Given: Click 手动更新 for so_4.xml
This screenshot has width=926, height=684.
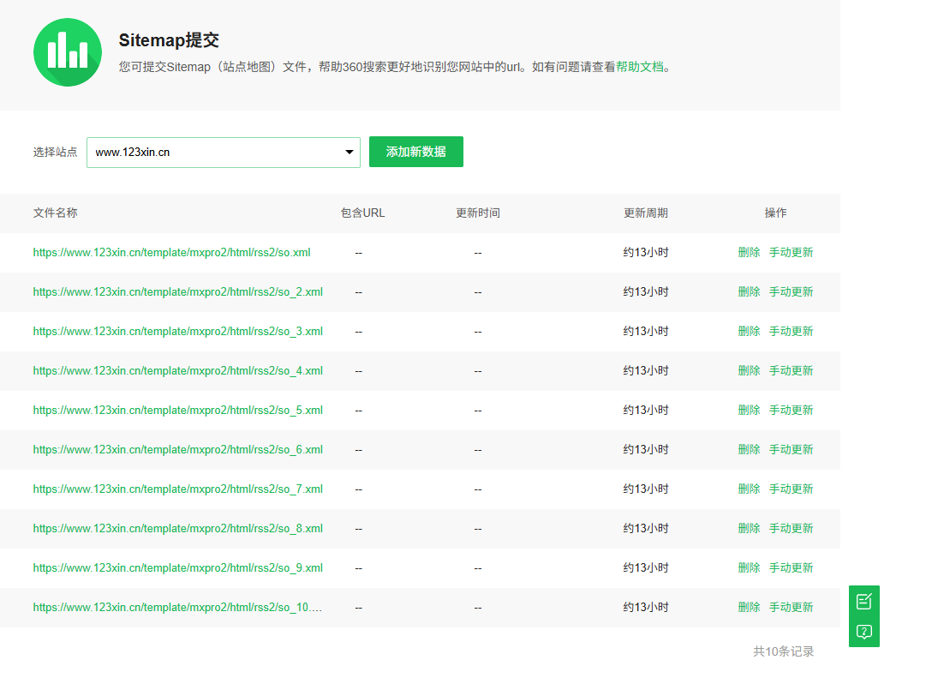Looking at the screenshot, I should 791,371.
